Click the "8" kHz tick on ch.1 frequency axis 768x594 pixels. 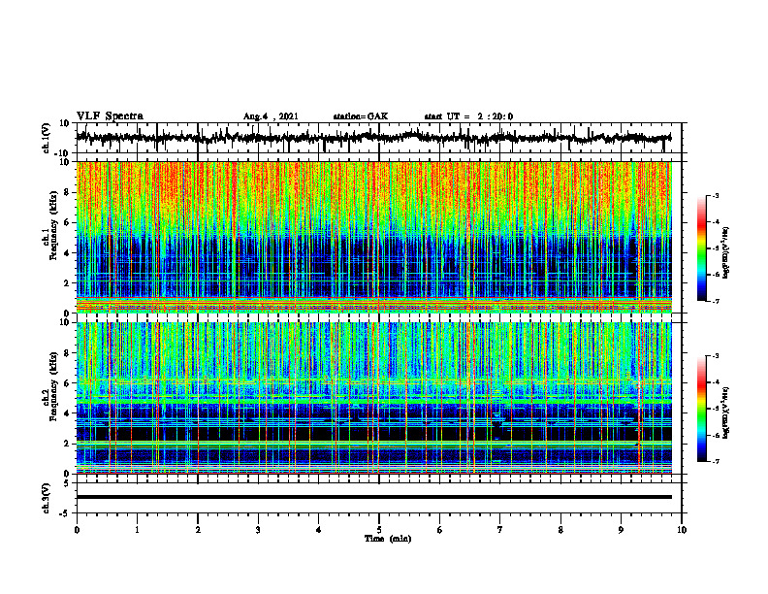(x=67, y=192)
